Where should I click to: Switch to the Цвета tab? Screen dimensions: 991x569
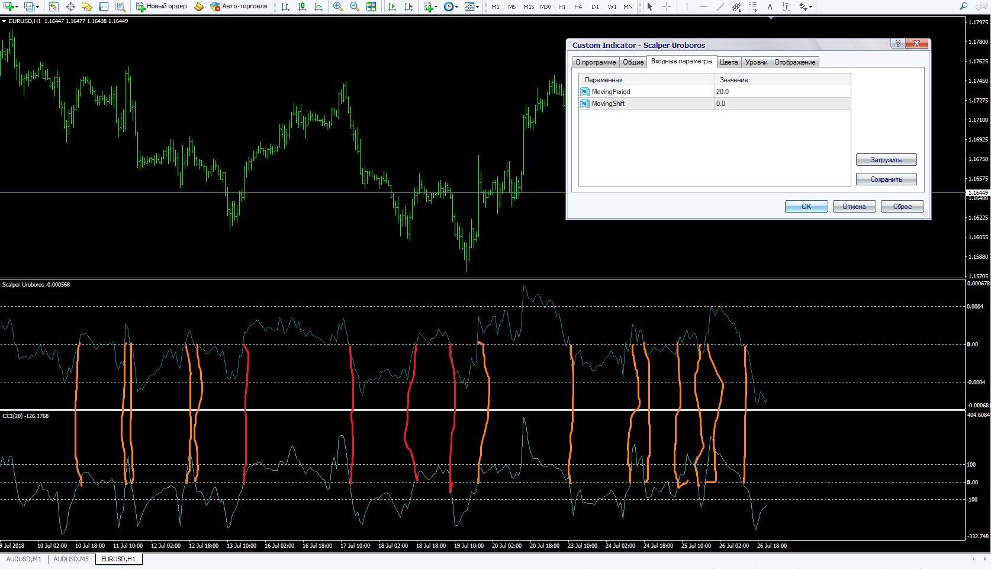tap(728, 62)
